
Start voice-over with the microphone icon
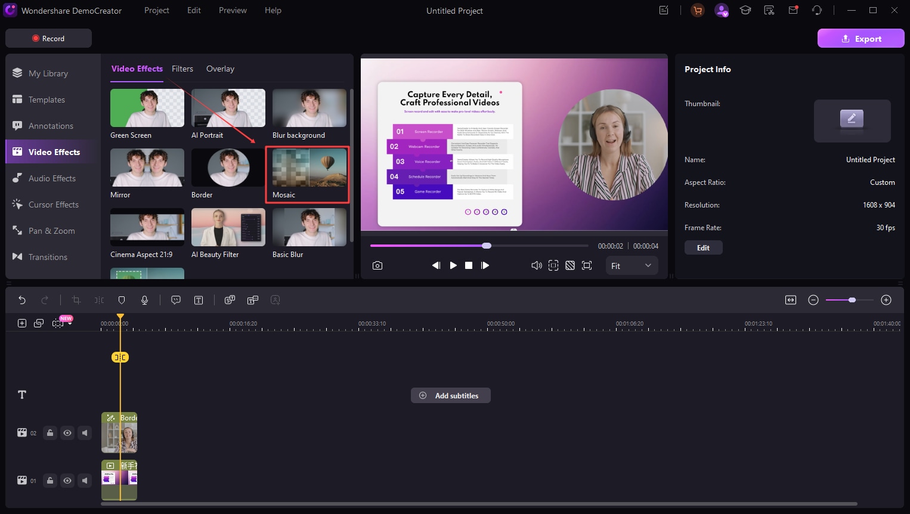[x=144, y=300]
